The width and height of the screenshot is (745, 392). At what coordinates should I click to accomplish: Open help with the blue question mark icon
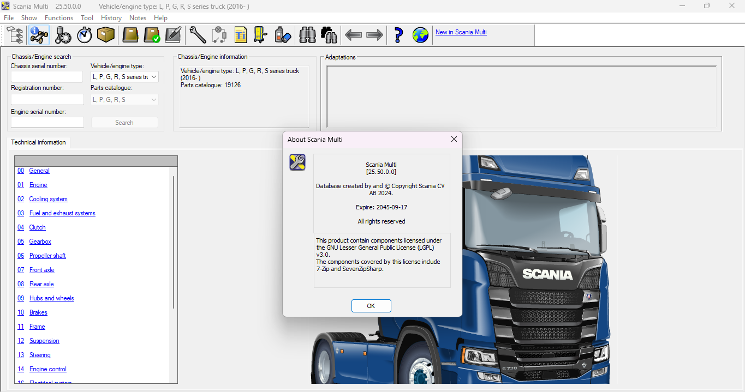click(398, 35)
